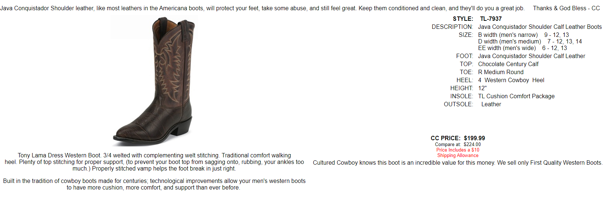Click the Tony Lama Dress Western Boot paragraph
Screen dimensions: 610x199
point(154,162)
